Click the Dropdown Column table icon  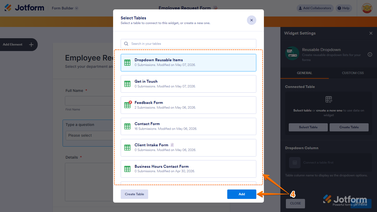(295, 163)
